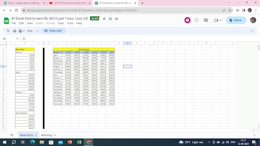Viewport: 260px width, 146px height.
Task: Star this spreadsheet document
Action: point(104,19)
